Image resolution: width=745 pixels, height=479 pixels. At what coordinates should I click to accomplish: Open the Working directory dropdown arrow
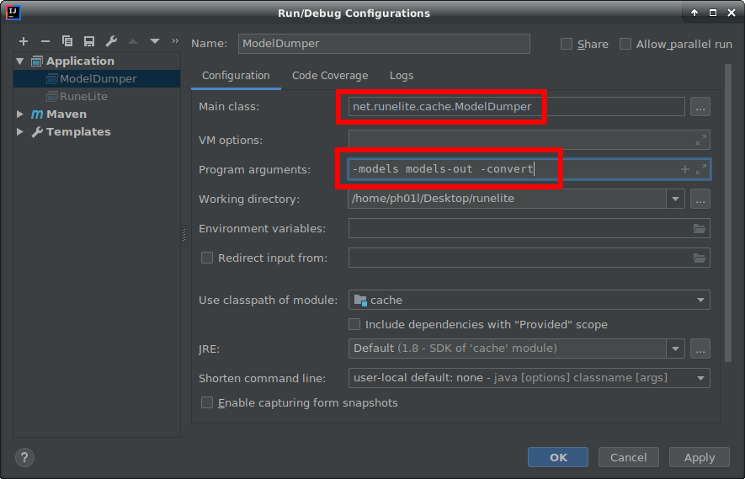(675, 199)
